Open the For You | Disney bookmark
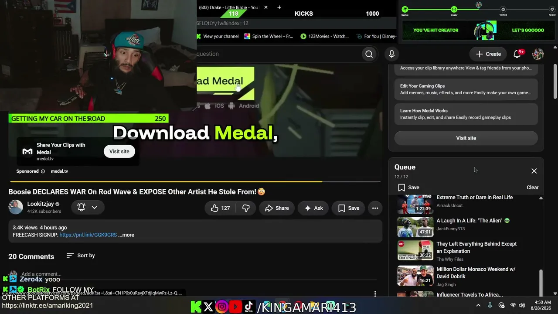The height and width of the screenshot is (314, 558). pos(376,36)
